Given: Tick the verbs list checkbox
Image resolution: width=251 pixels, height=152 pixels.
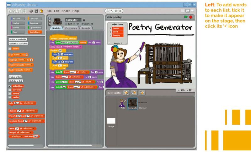Looking at the screenshot, I should point(10,97).
